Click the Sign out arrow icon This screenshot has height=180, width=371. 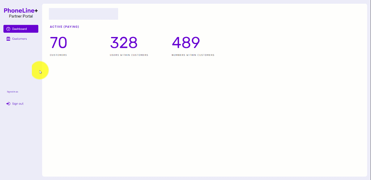[x=8, y=104]
